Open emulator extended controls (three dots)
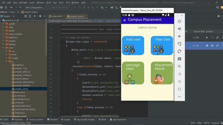Image resolution: width=223 pixels, height=125 pixels. pos(179,97)
